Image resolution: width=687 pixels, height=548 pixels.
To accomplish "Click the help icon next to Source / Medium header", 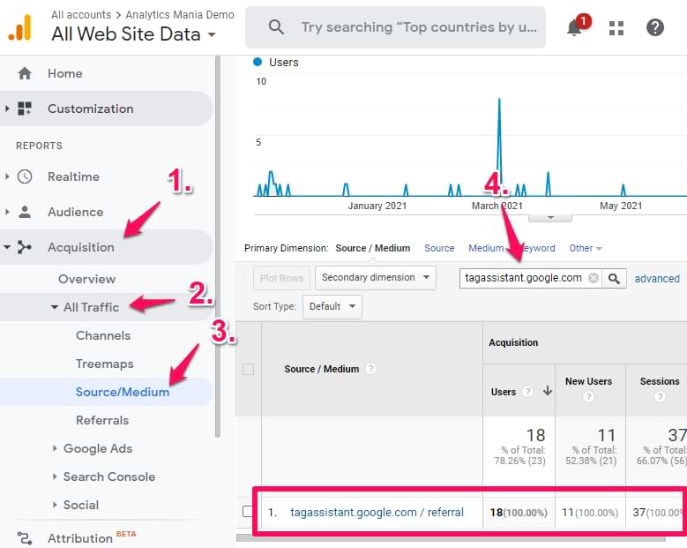I will tap(371, 369).
